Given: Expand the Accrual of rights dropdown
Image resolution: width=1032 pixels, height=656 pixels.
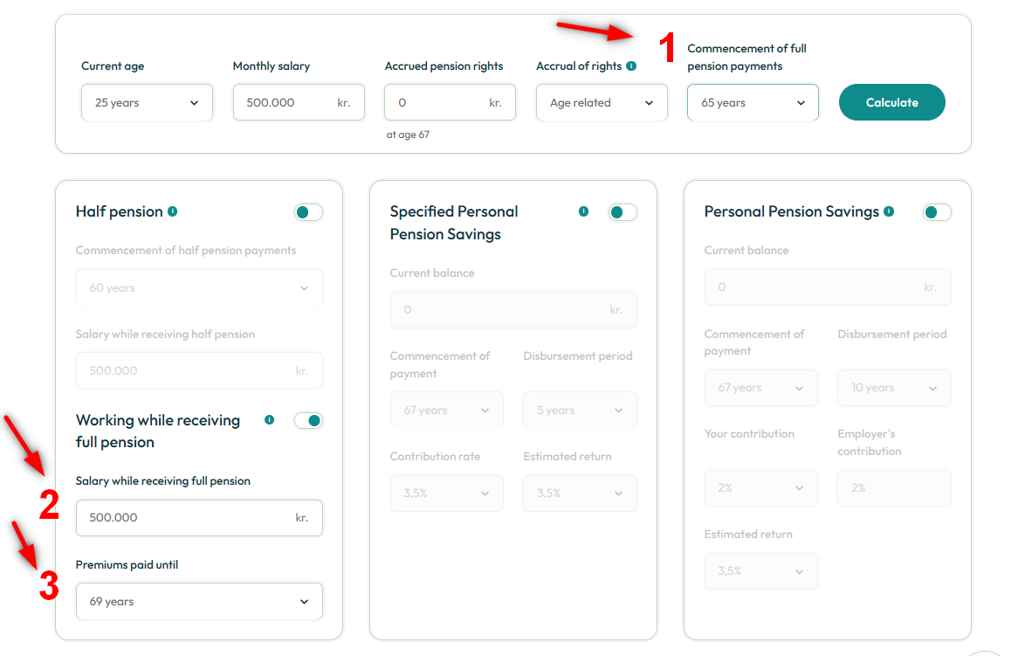Looking at the screenshot, I should pyautogui.click(x=602, y=103).
